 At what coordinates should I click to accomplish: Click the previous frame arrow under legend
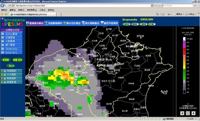(182, 113)
